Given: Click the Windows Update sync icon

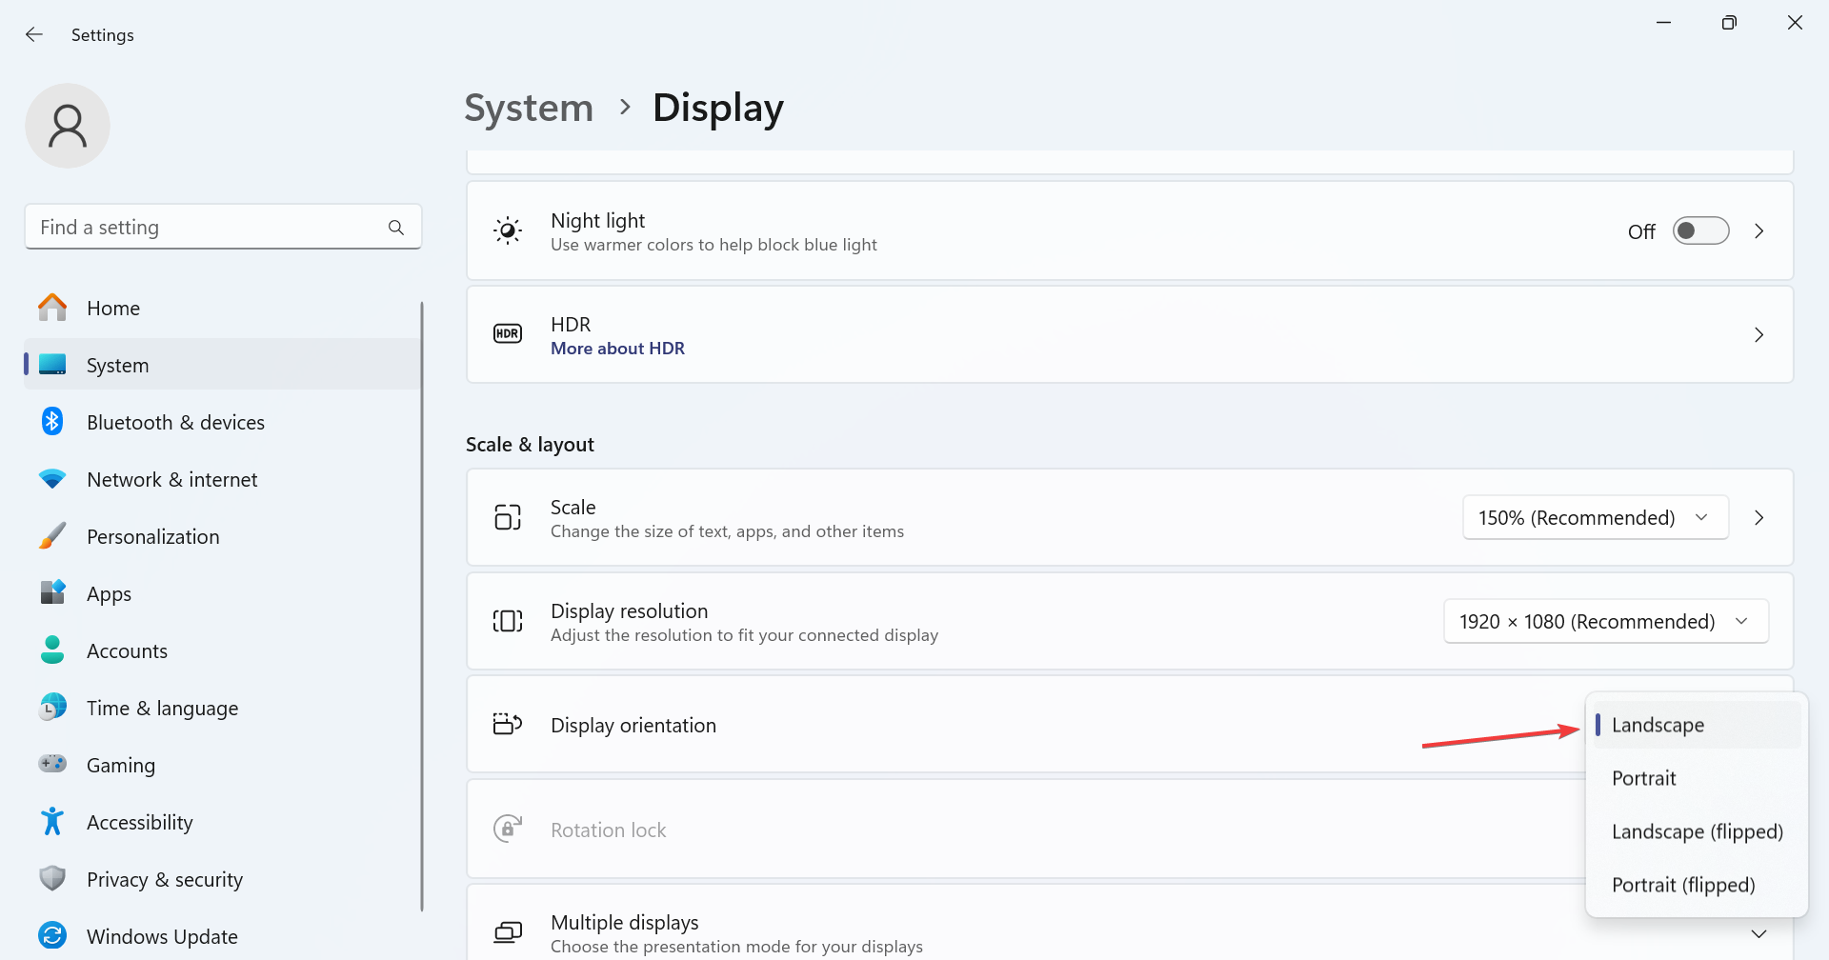Looking at the screenshot, I should point(52,936).
